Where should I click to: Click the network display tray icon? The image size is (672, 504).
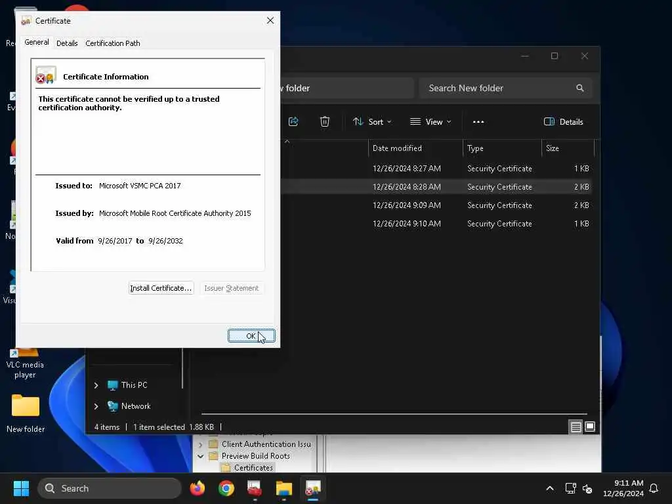(x=570, y=488)
